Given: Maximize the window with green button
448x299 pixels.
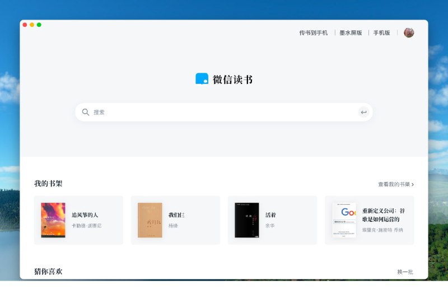Looking at the screenshot, I should (39, 25).
